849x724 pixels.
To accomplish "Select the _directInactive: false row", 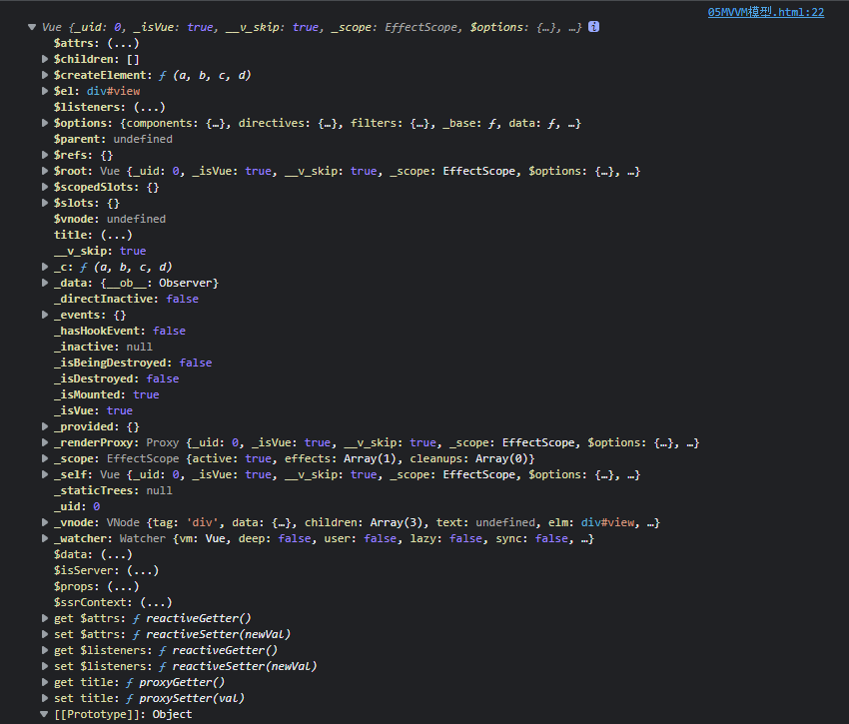I will (126, 299).
